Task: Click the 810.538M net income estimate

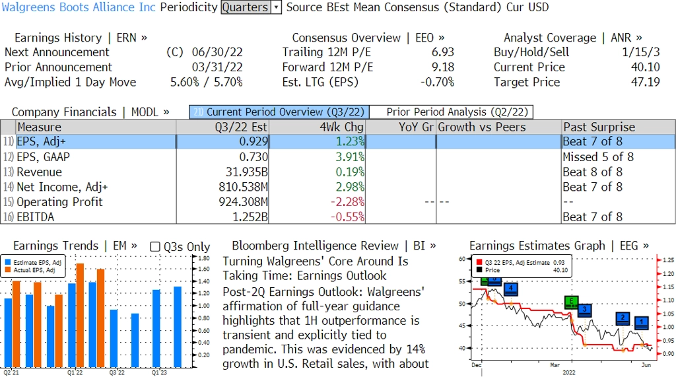Action: tap(243, 187)
